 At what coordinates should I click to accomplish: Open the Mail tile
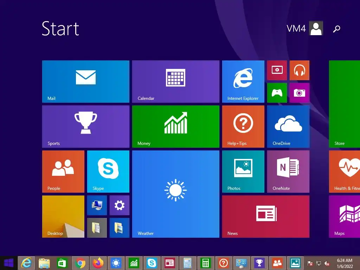[86, 82]
